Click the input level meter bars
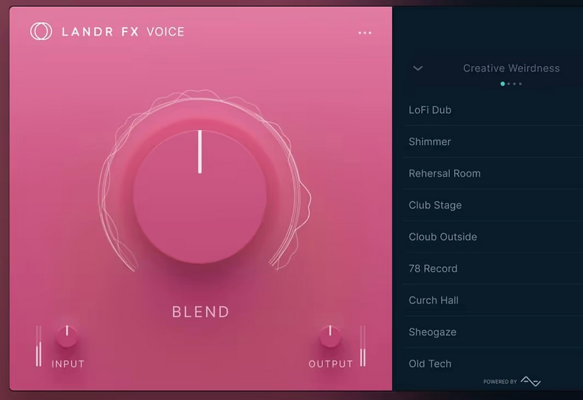583x400 pixels. (x=39, y=346)
